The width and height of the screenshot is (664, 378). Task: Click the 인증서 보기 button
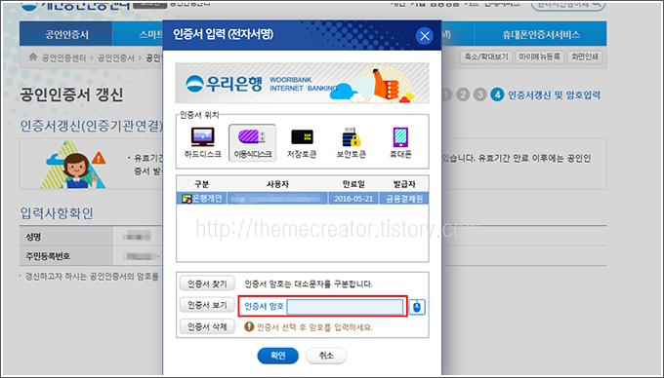(207, 305)
